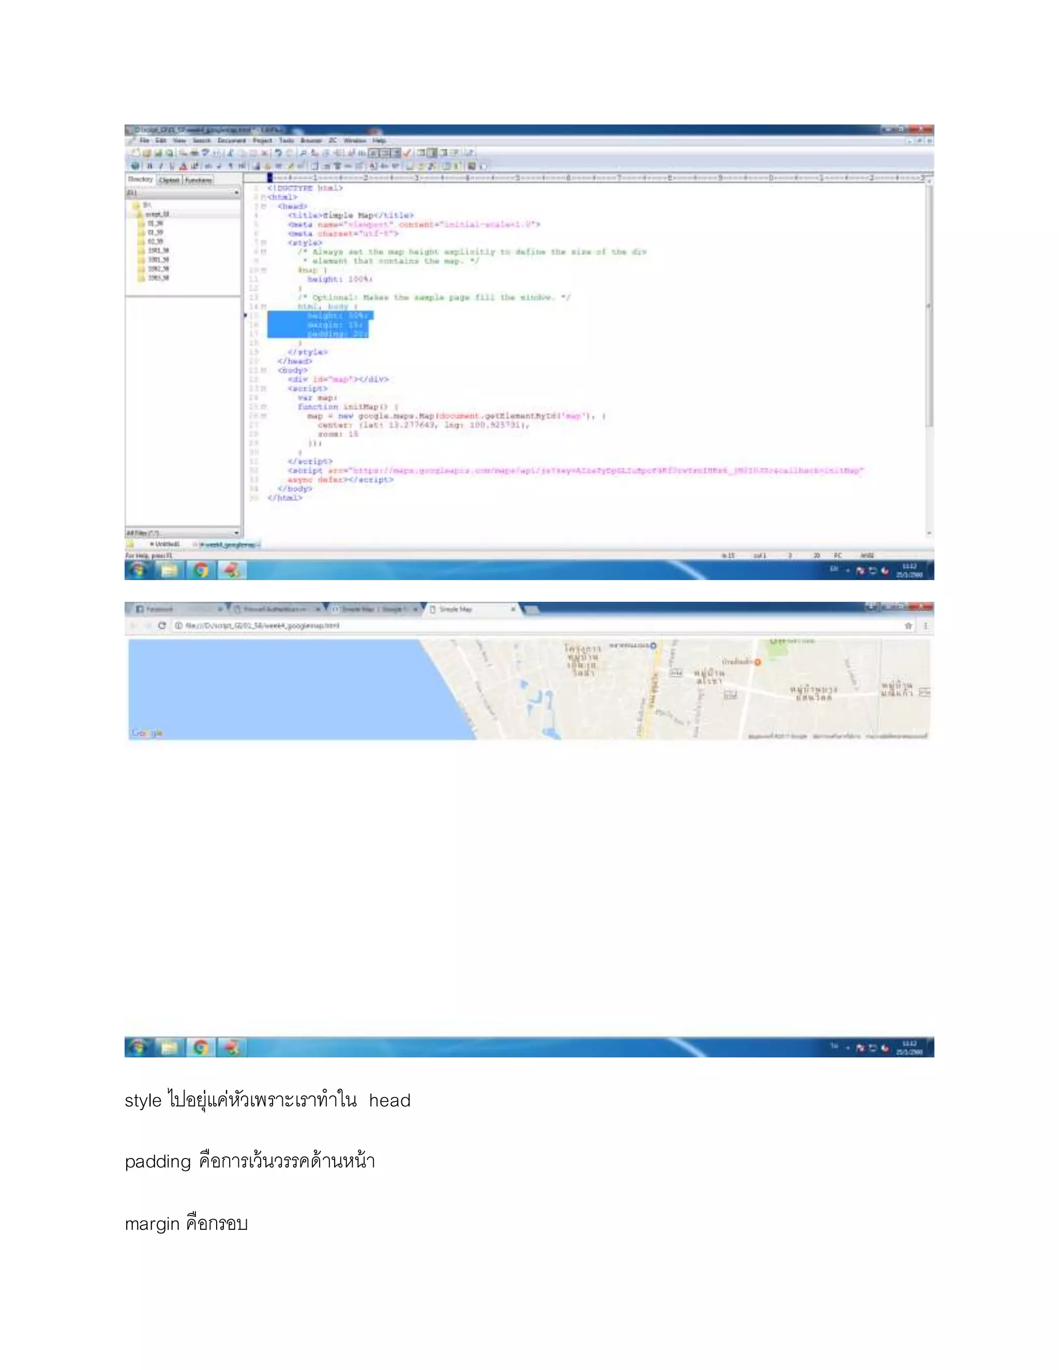Screen dimensions: 1059x1370
Task: Click the red font color A icon
Action: pyautogui.click(x=183, y=166)
